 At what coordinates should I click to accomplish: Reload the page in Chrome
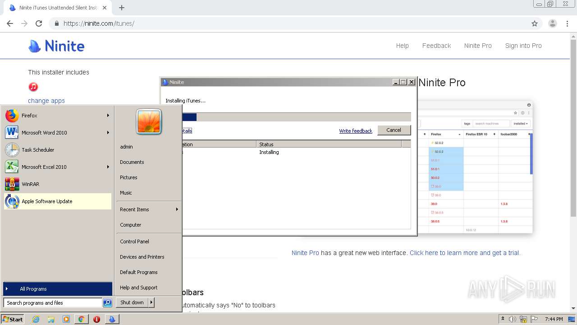(39, 23)
